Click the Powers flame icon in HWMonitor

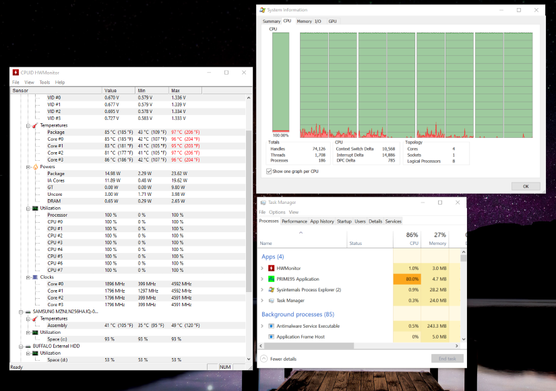35,167
